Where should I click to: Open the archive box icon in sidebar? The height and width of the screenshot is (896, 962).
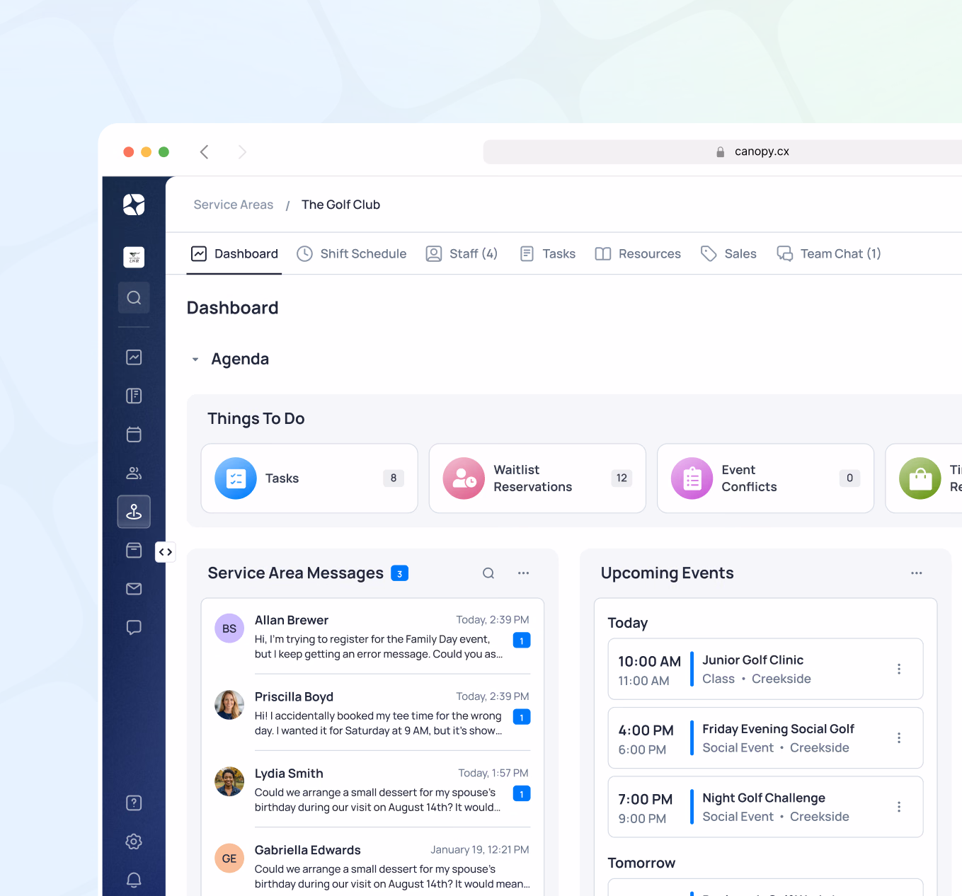(134, 550)
